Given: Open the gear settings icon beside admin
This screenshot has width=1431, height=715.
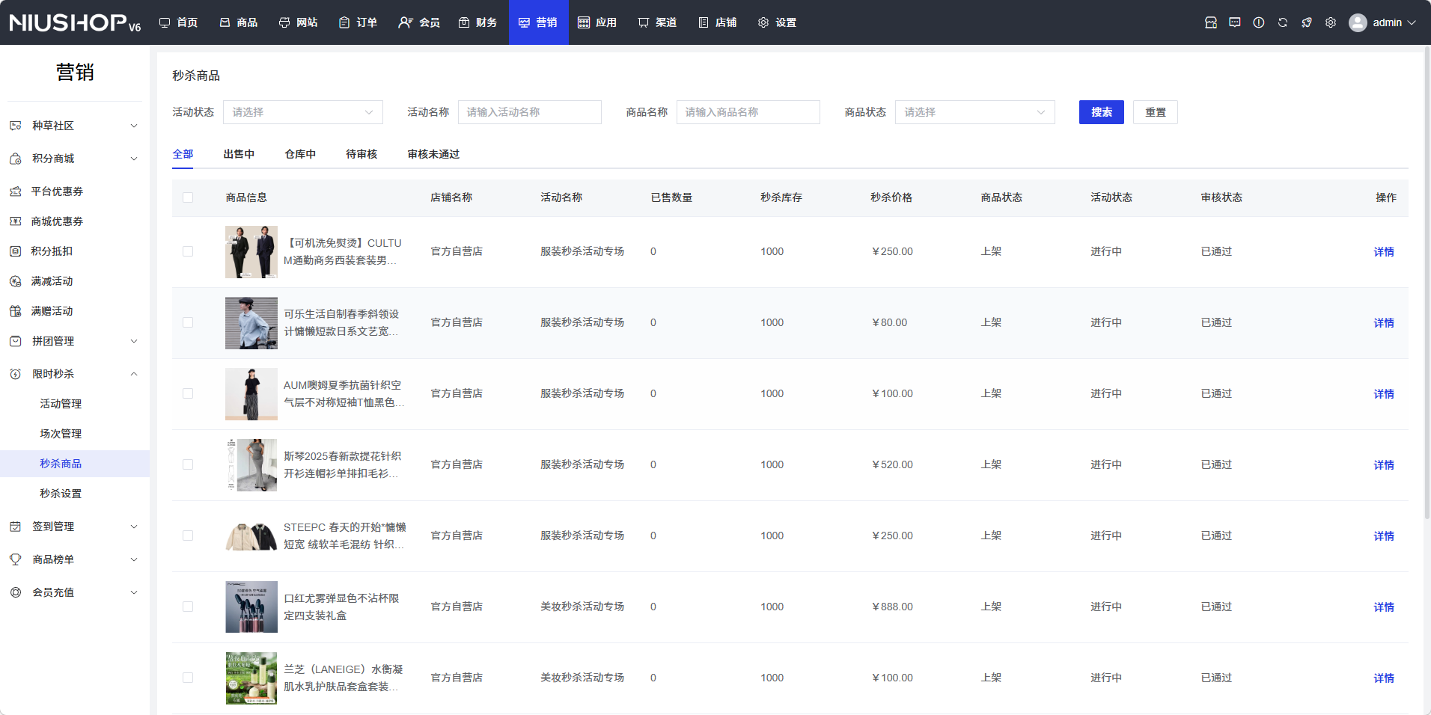Looking at the screenshot, I should pos(1330,22).
